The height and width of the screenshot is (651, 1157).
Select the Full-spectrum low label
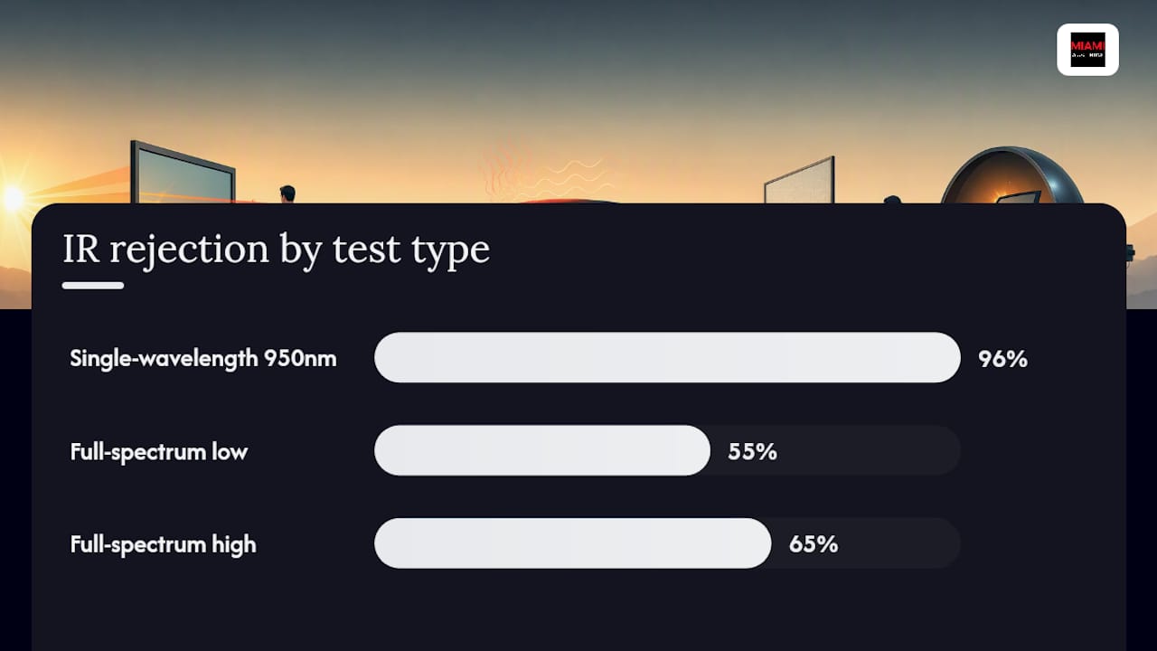pos(159,451)
